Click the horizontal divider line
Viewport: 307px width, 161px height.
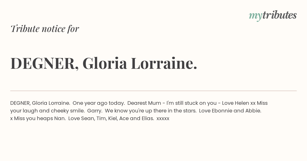(153, 91)
